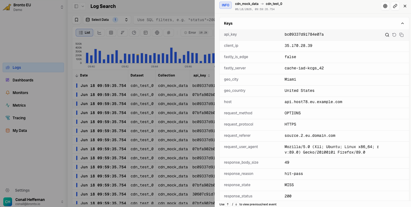The image size is (411, 207).
Task: Open Metrics in the sidebar
Action: [x=33, y=105]
